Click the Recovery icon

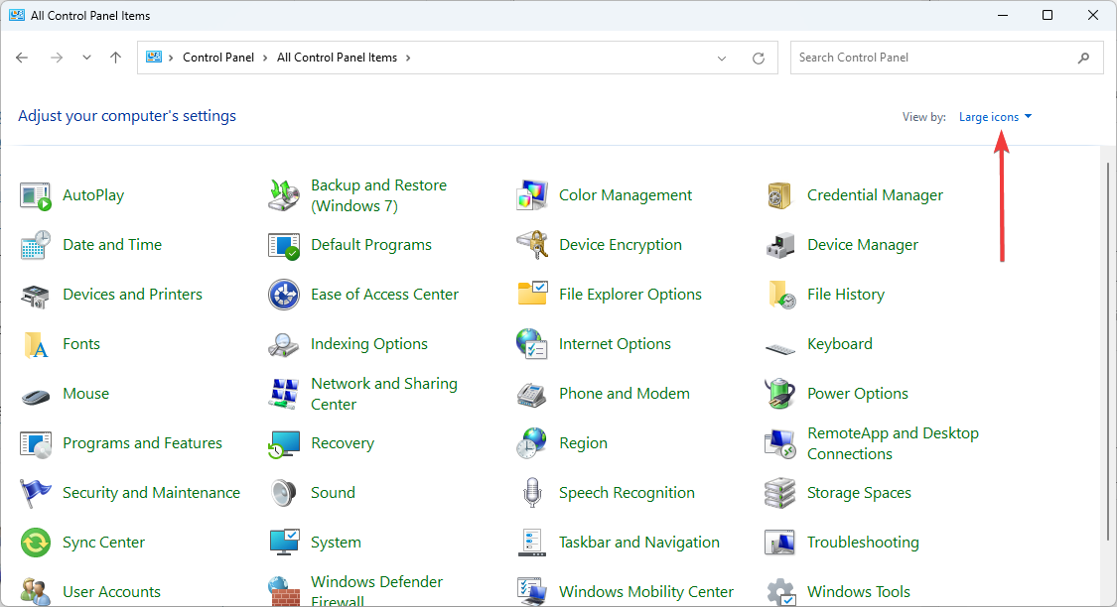(x=284, y=444)
